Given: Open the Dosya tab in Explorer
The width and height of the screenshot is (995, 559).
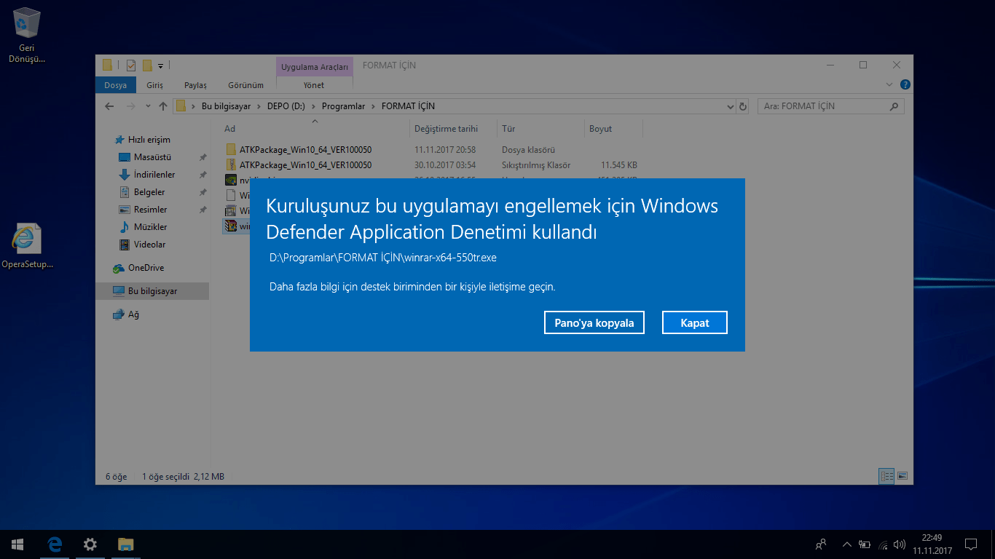Looking at the screenshot, I should (115, 85).
